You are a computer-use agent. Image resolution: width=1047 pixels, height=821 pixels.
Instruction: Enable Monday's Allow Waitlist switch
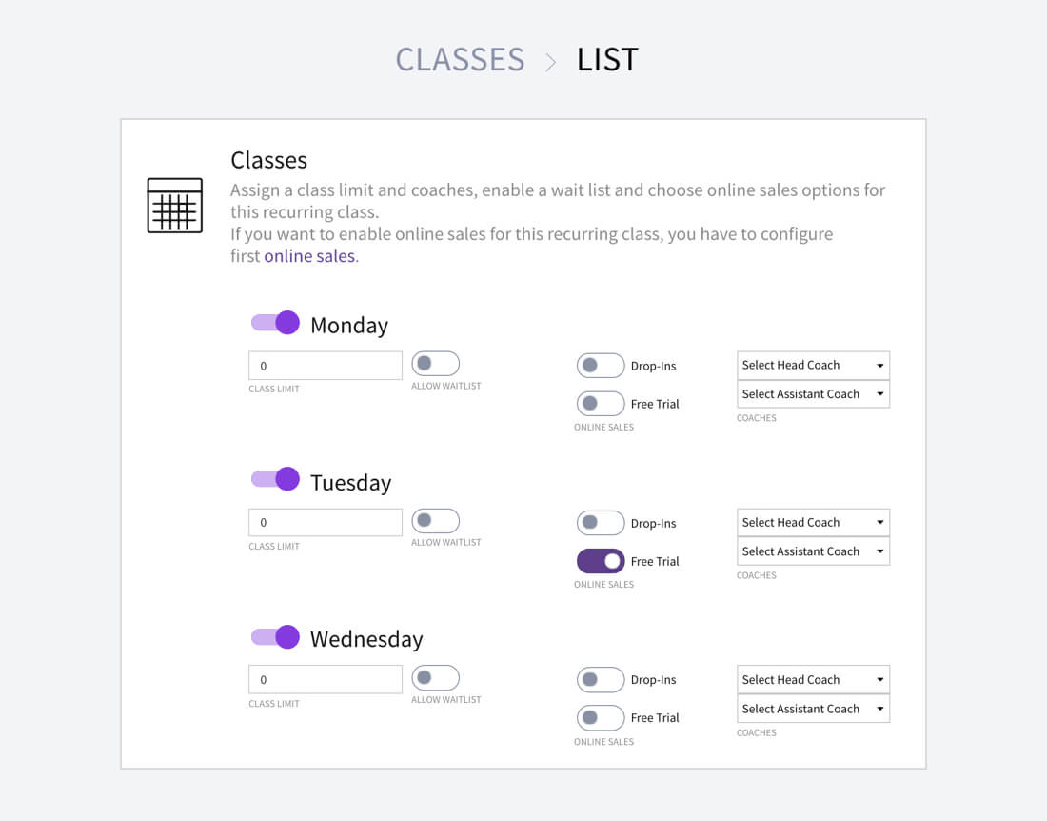tap(436, 364)
